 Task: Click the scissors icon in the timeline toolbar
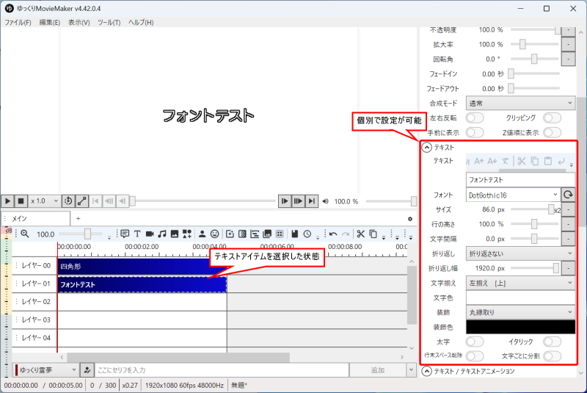(360, 234)
